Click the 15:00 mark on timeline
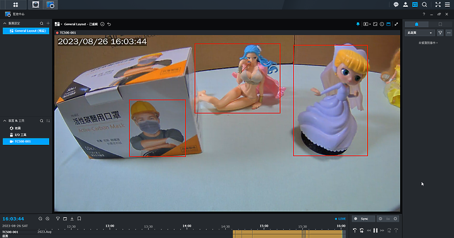 (x=264, y=226)
